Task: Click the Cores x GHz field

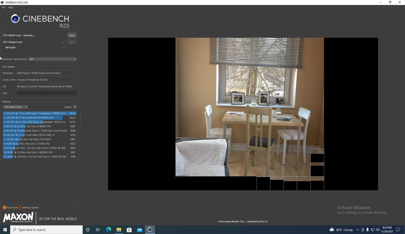Action: [47, 80]
